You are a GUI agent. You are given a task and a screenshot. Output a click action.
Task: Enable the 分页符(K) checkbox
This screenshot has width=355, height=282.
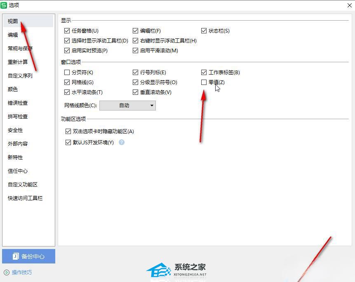coord(67,73)
